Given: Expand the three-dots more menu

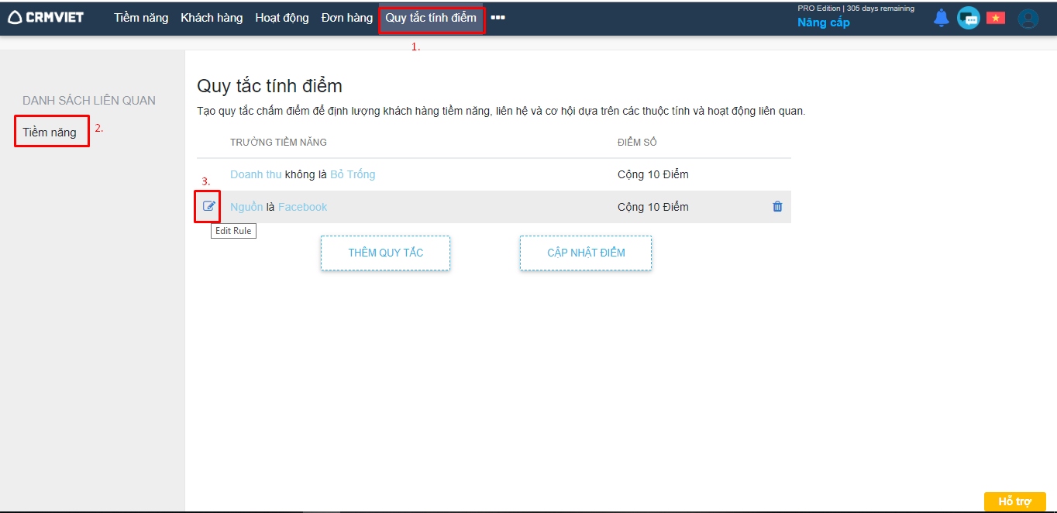Looking at the screenshot, I should coord(498,18).
